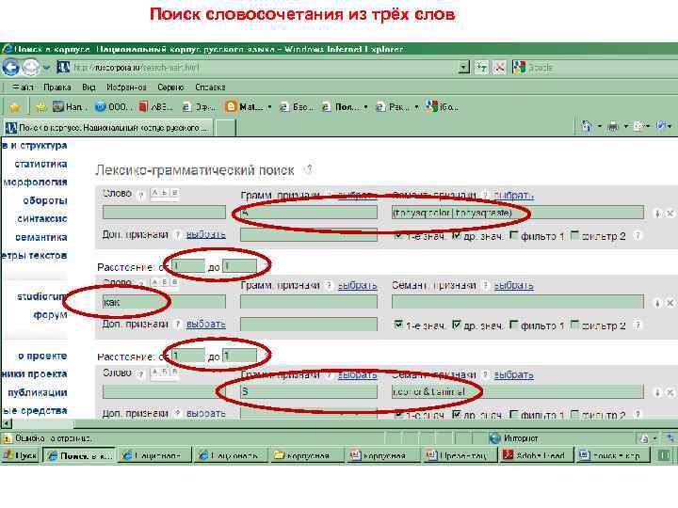Viewport: 678px width, 508px height.
Task: Refresh the page using the refresh icon
Action: coord(481,68)
